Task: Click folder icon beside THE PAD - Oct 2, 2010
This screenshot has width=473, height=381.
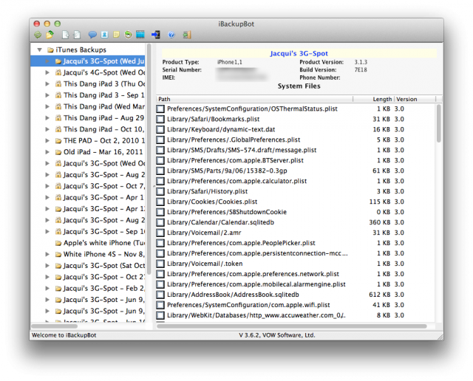Action: point(58,141)
